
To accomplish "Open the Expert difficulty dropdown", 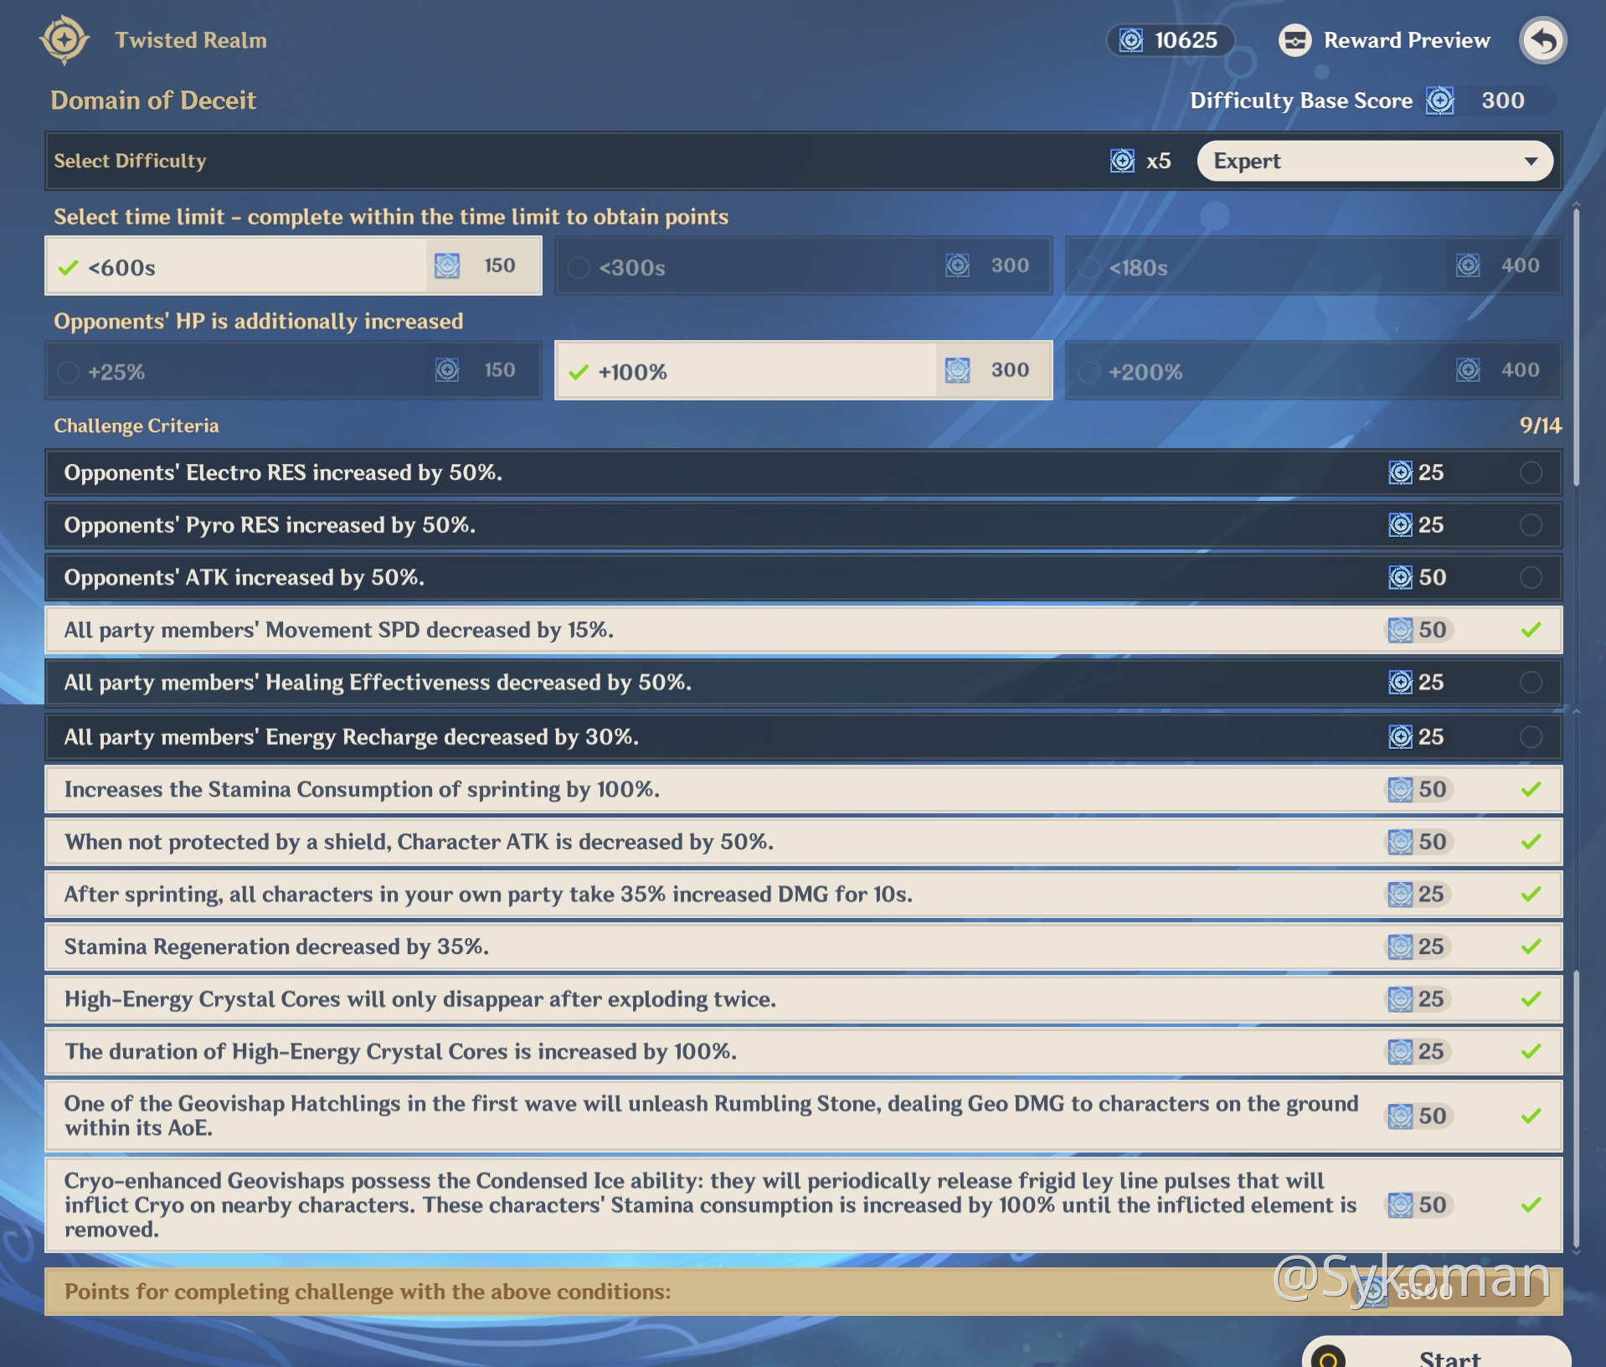I will pyautogui.click(x=1373, y=161).
